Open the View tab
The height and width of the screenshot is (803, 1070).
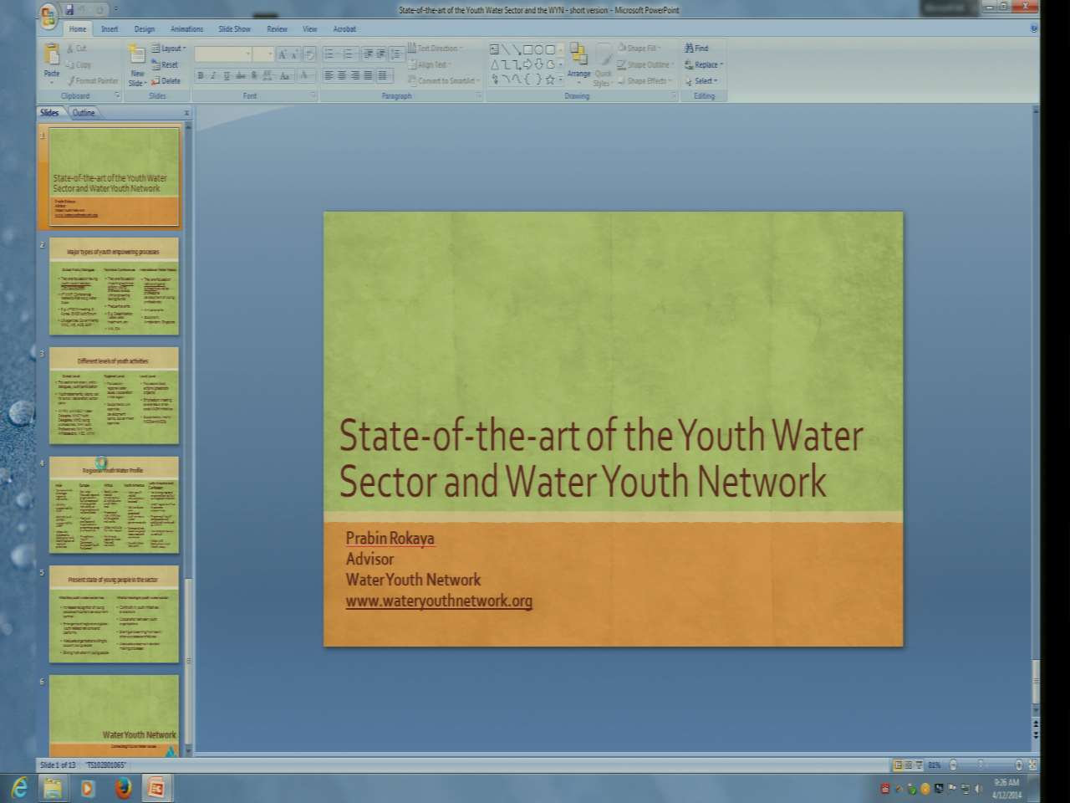[x=309, y=28]
